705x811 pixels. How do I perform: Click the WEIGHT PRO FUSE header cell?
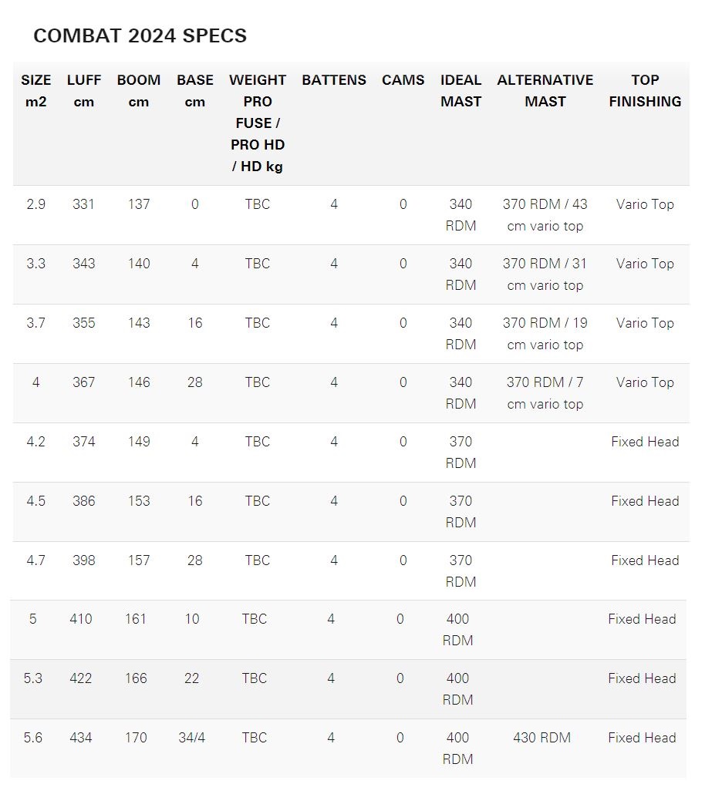coord(258,123)
